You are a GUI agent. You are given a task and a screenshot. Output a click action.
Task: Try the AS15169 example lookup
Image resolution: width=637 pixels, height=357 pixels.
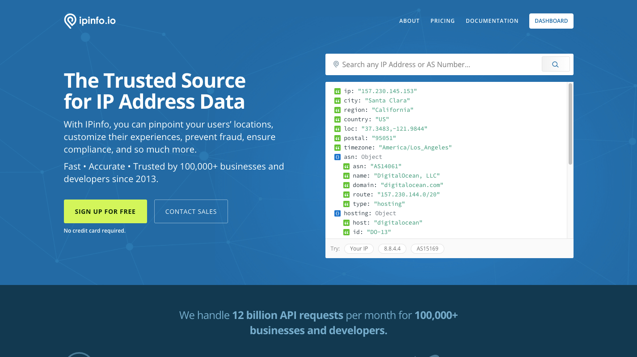tap(427, 249)
